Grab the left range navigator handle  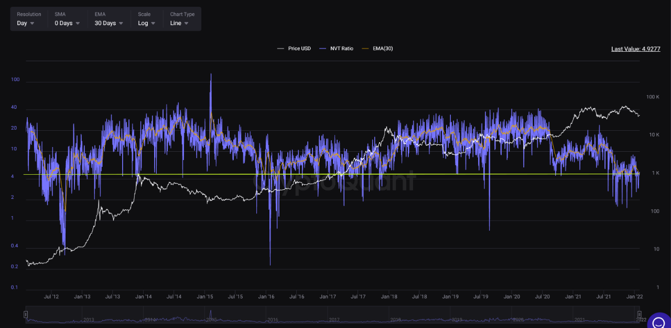tap(25, 314)
